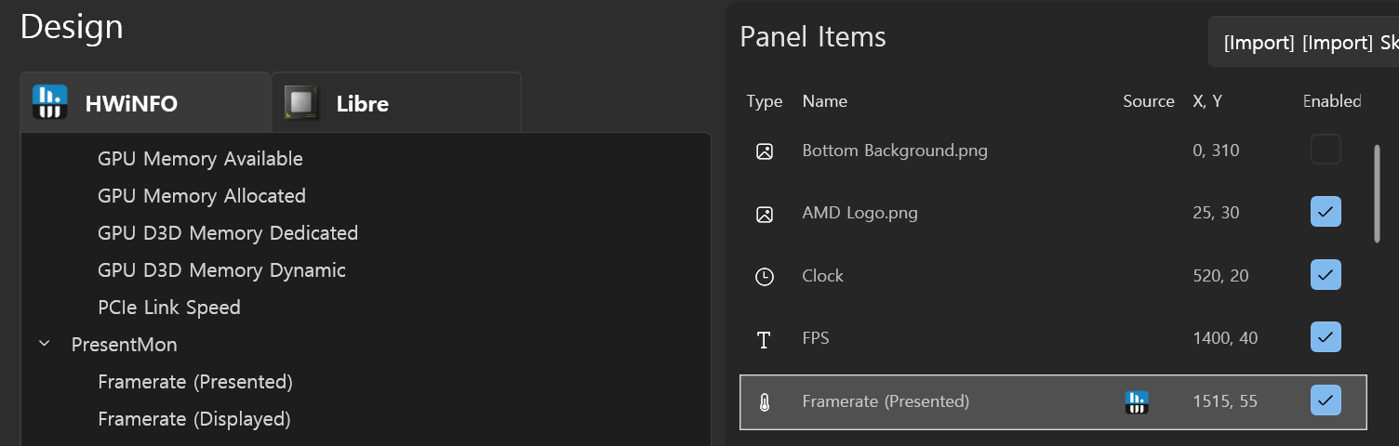Click image icon next to Bottom Background.png

765,151
